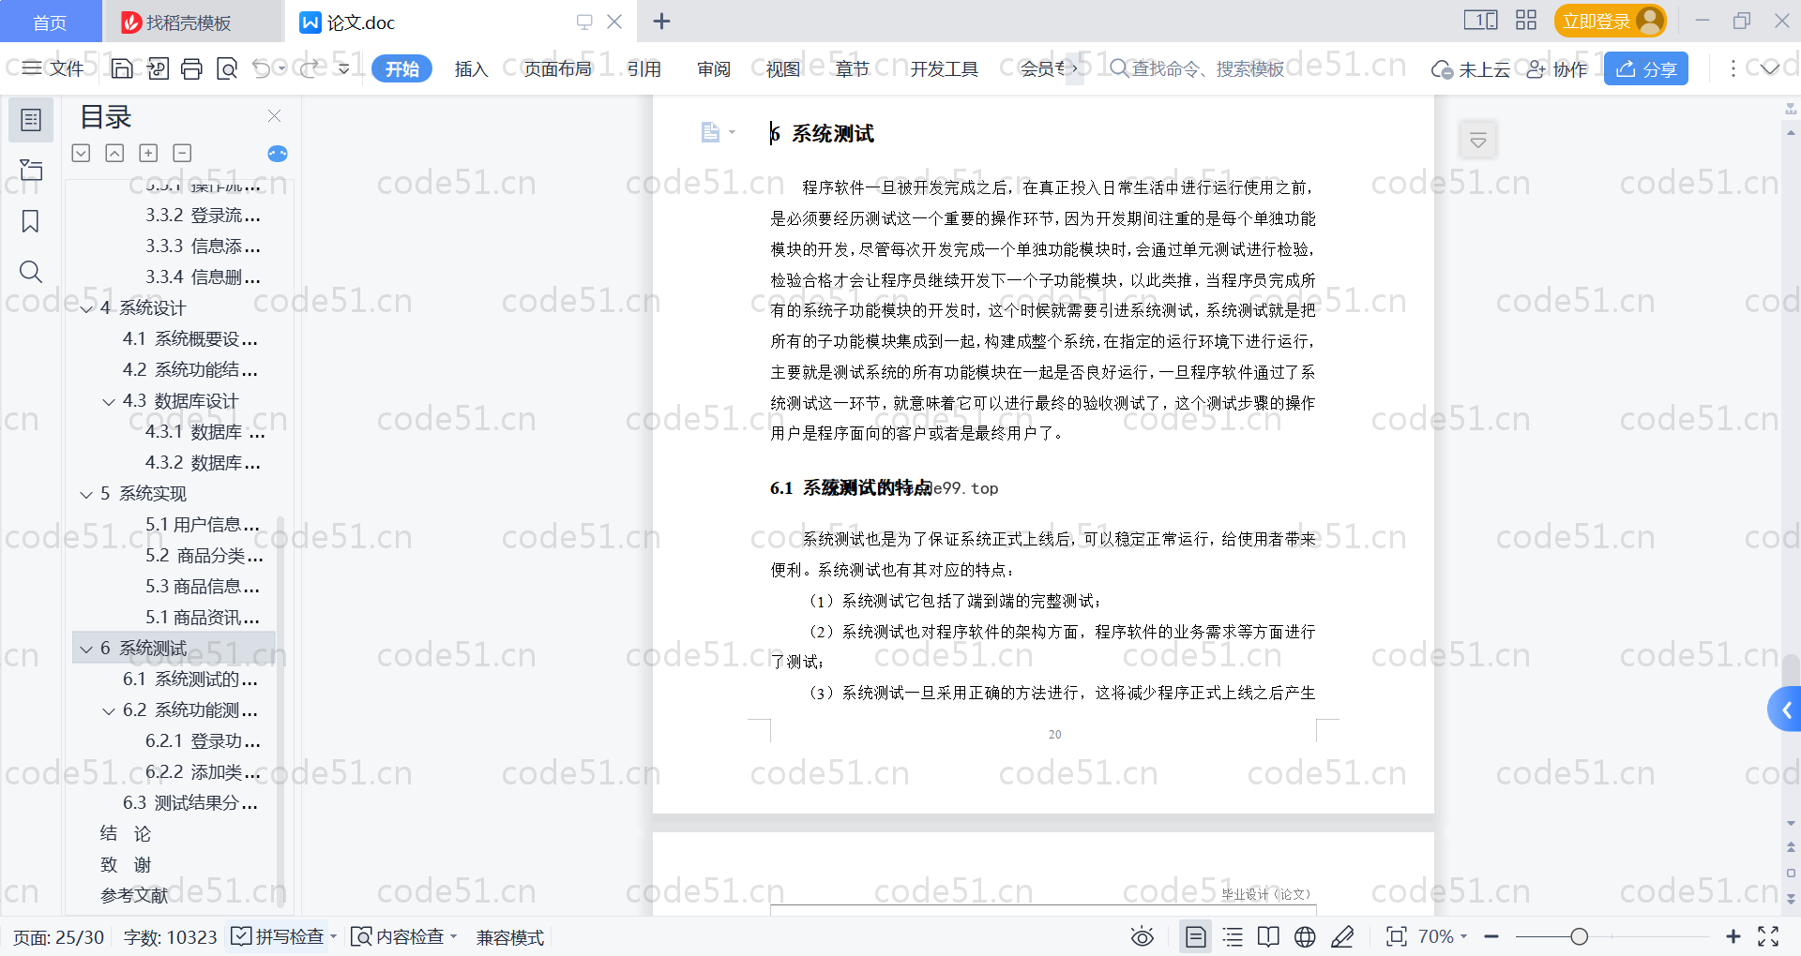Click the Save icon in the toolbar
Screen dimensions: 1801x956
coord(122,68)
